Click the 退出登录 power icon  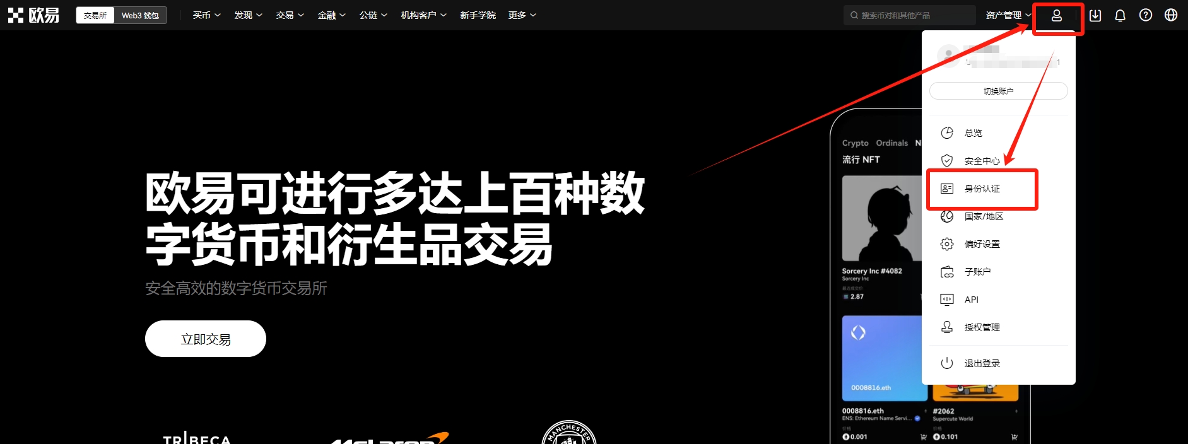tap(947, 363)
